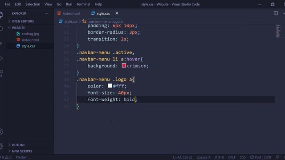
Task: Change encoding via UTF-8 status
Action: click(219, 157)
